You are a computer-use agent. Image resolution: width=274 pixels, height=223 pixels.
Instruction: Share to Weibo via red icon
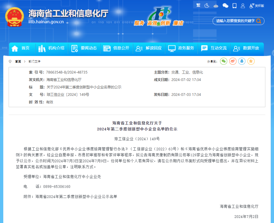tap(233, 61)
